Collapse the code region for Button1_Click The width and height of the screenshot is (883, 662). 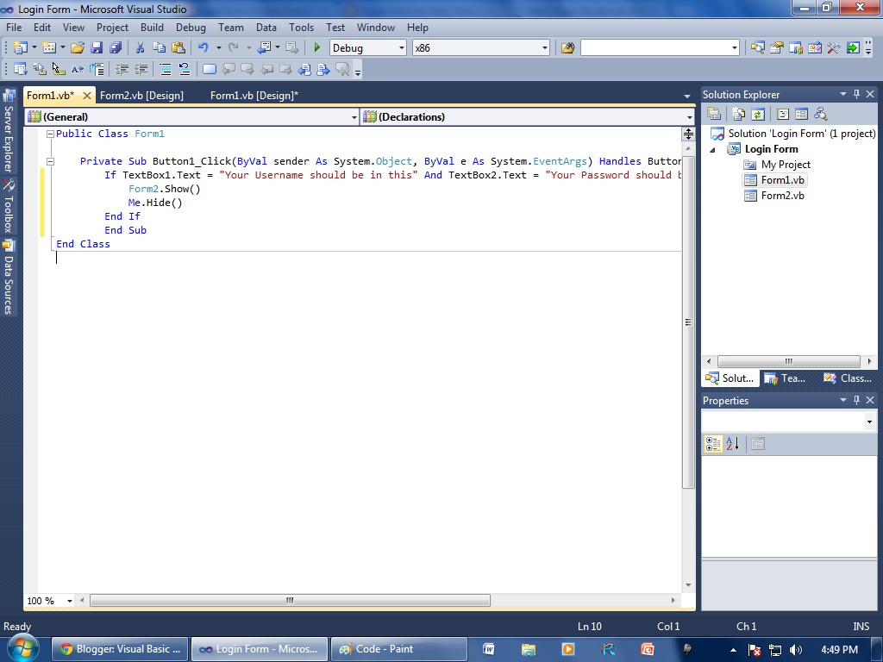[50, 161]
